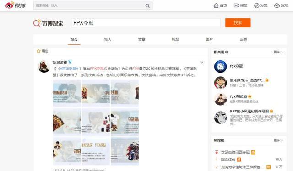Switch to the 文章 tab
The height and width of the screenshot is (171, 293).
pyautogui.click(x=141, y=39)
